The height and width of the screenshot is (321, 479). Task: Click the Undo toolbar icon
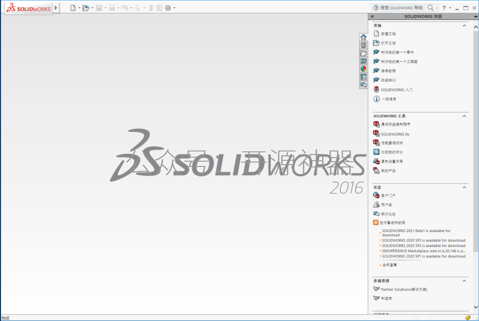click(x=125, y=8)
